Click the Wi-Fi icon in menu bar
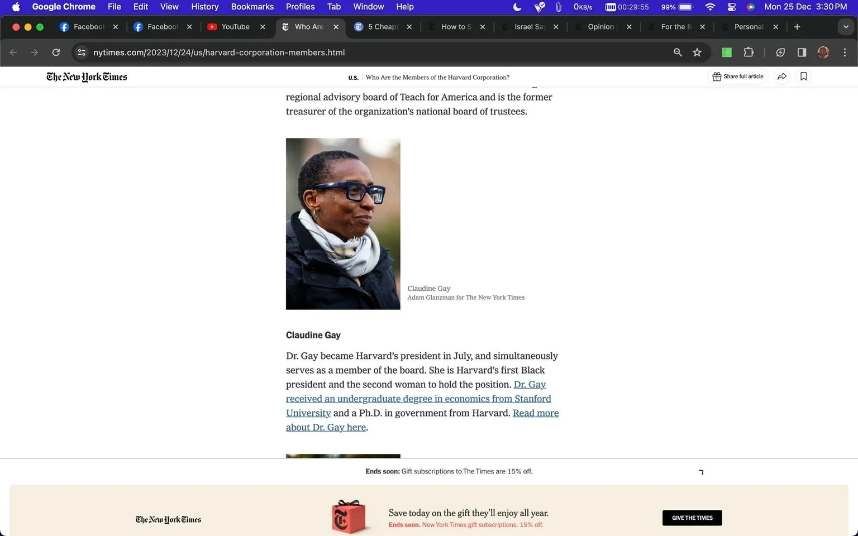858x536 pixels. click(x=710, y=7)
